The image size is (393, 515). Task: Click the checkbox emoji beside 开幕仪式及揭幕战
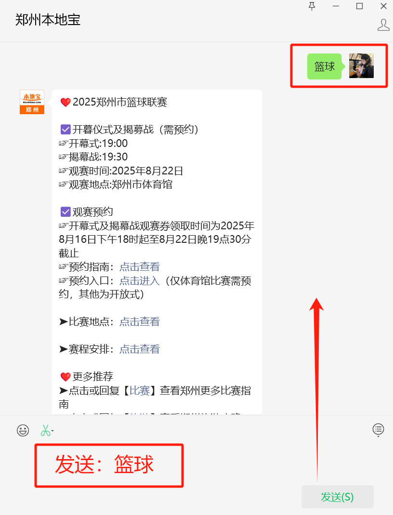point(65,130)
